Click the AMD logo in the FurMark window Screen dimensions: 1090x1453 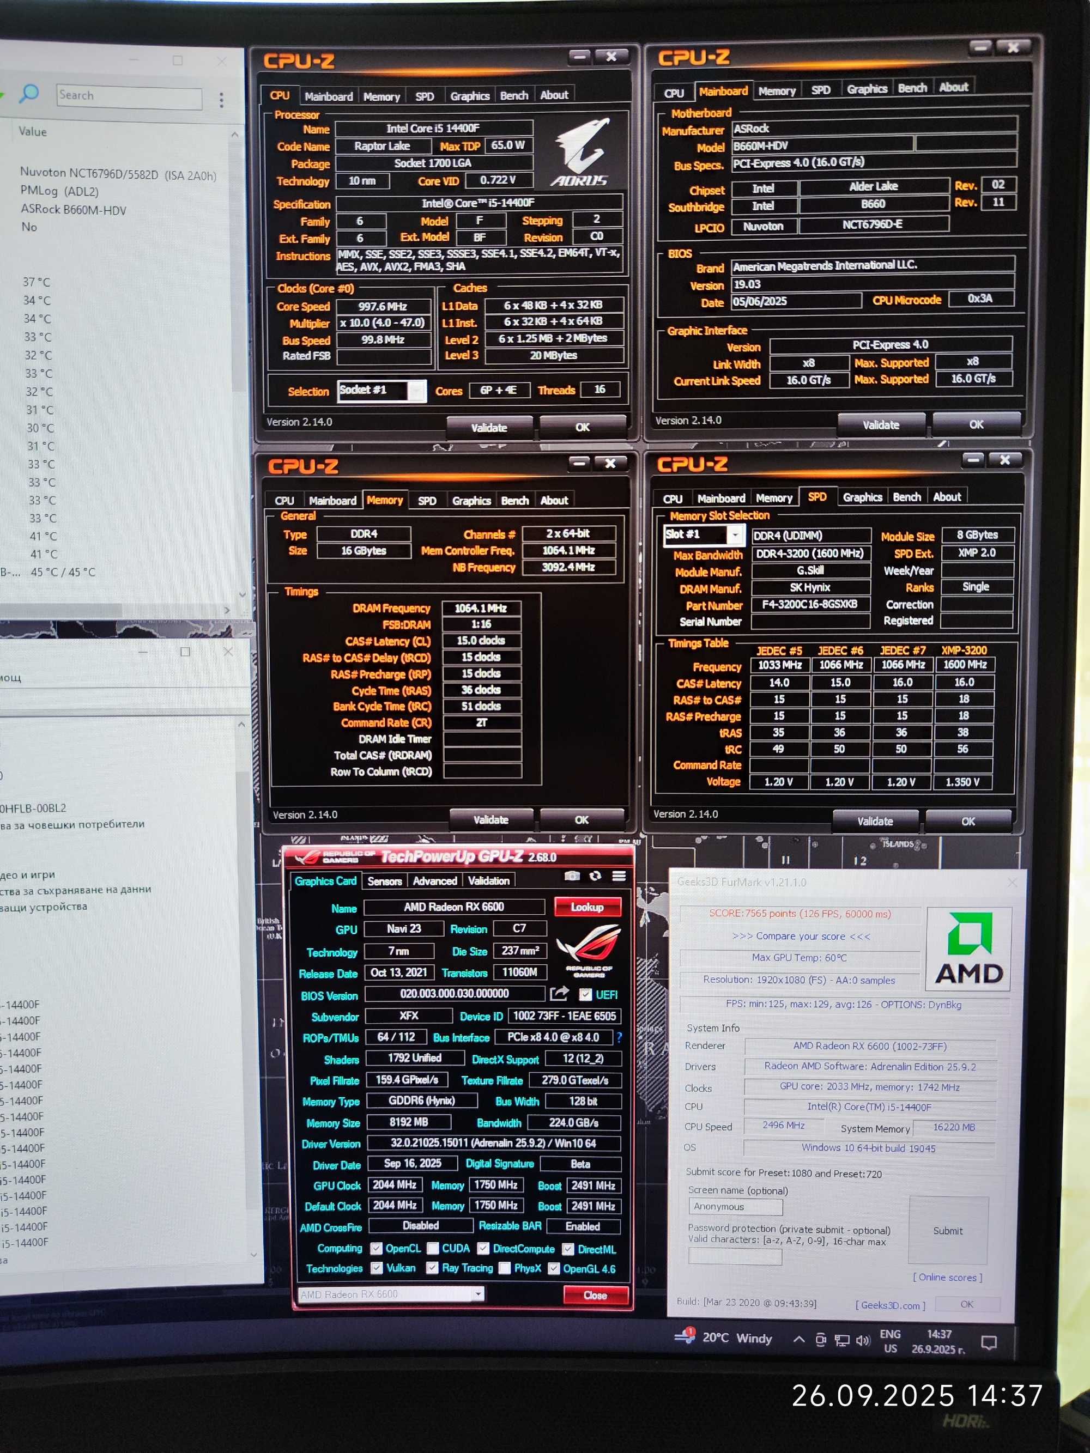[x=968, y=949]
